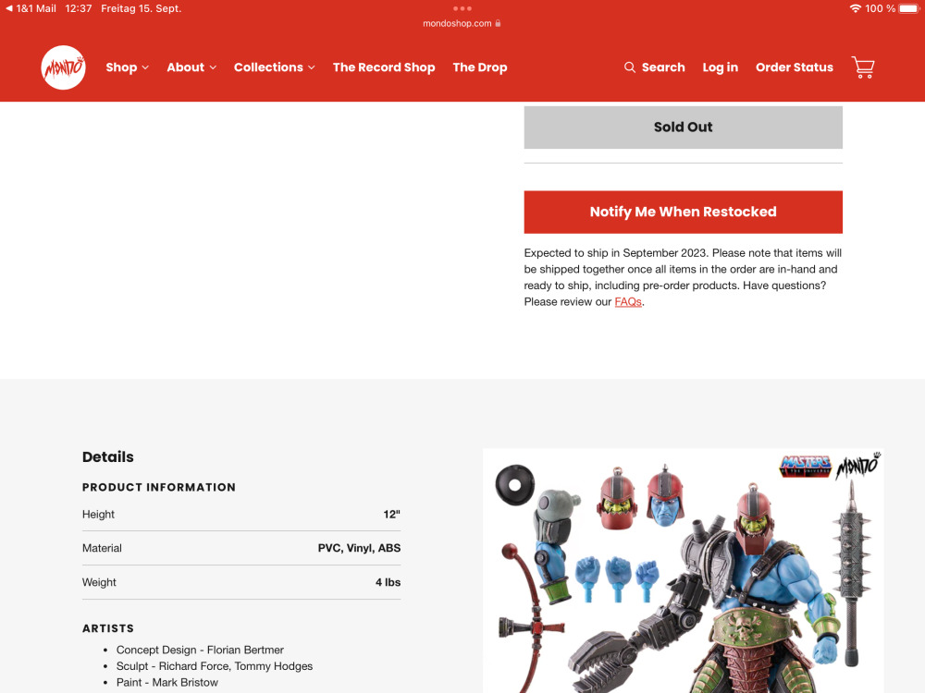The height and width of the screenshot is (693, 925).
Task: Select the Details heading
Action: 108,456
